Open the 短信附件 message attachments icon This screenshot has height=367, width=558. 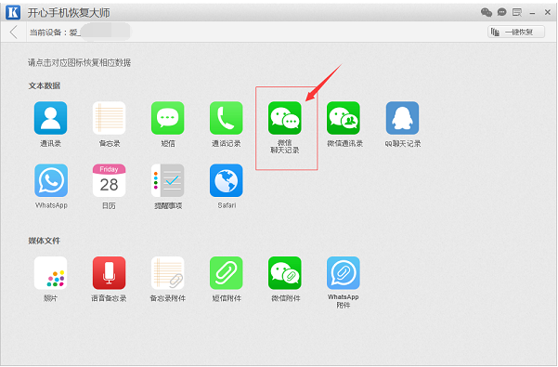pyautogui.click(x=227, y=273)
